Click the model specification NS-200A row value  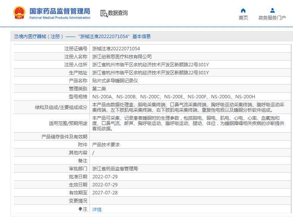(174, 97)
